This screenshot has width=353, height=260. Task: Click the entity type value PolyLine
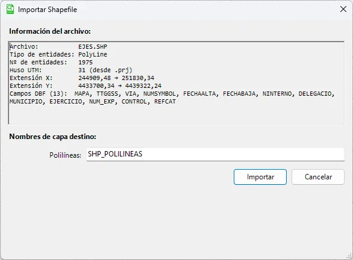click(x=93, y=54)
